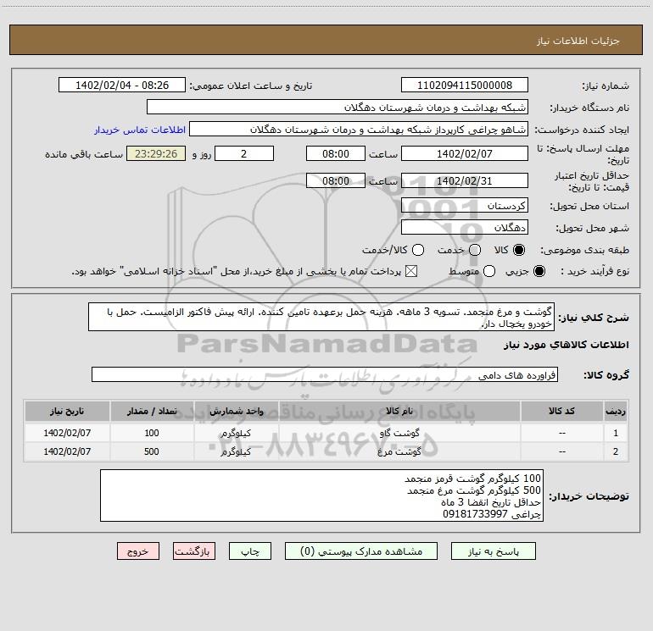Toggle the اسناد خزانه اسلامی payment checkbox
The height and width of the screenshot is (631, 653).
click(411, 271)
